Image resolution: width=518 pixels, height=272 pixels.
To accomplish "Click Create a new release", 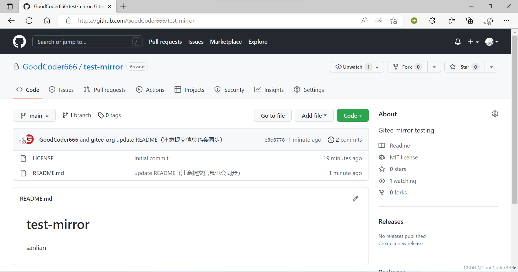I will pos(400,243).
